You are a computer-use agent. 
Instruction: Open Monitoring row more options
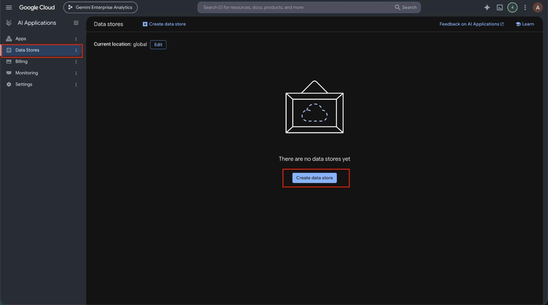pos(76,73)
